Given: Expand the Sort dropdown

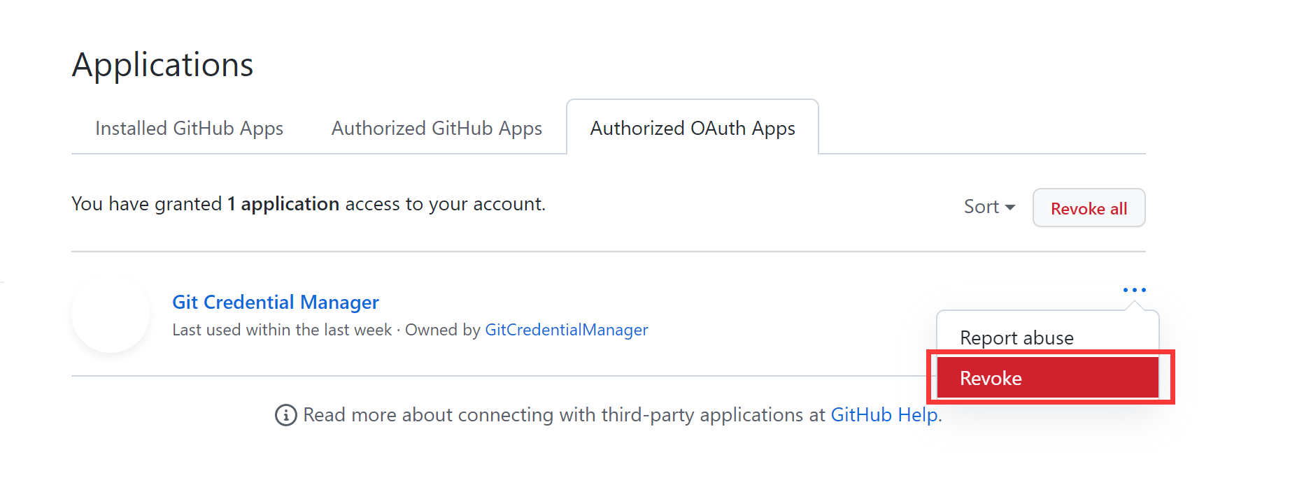Looking at the screenshot, I should (988, 207).
